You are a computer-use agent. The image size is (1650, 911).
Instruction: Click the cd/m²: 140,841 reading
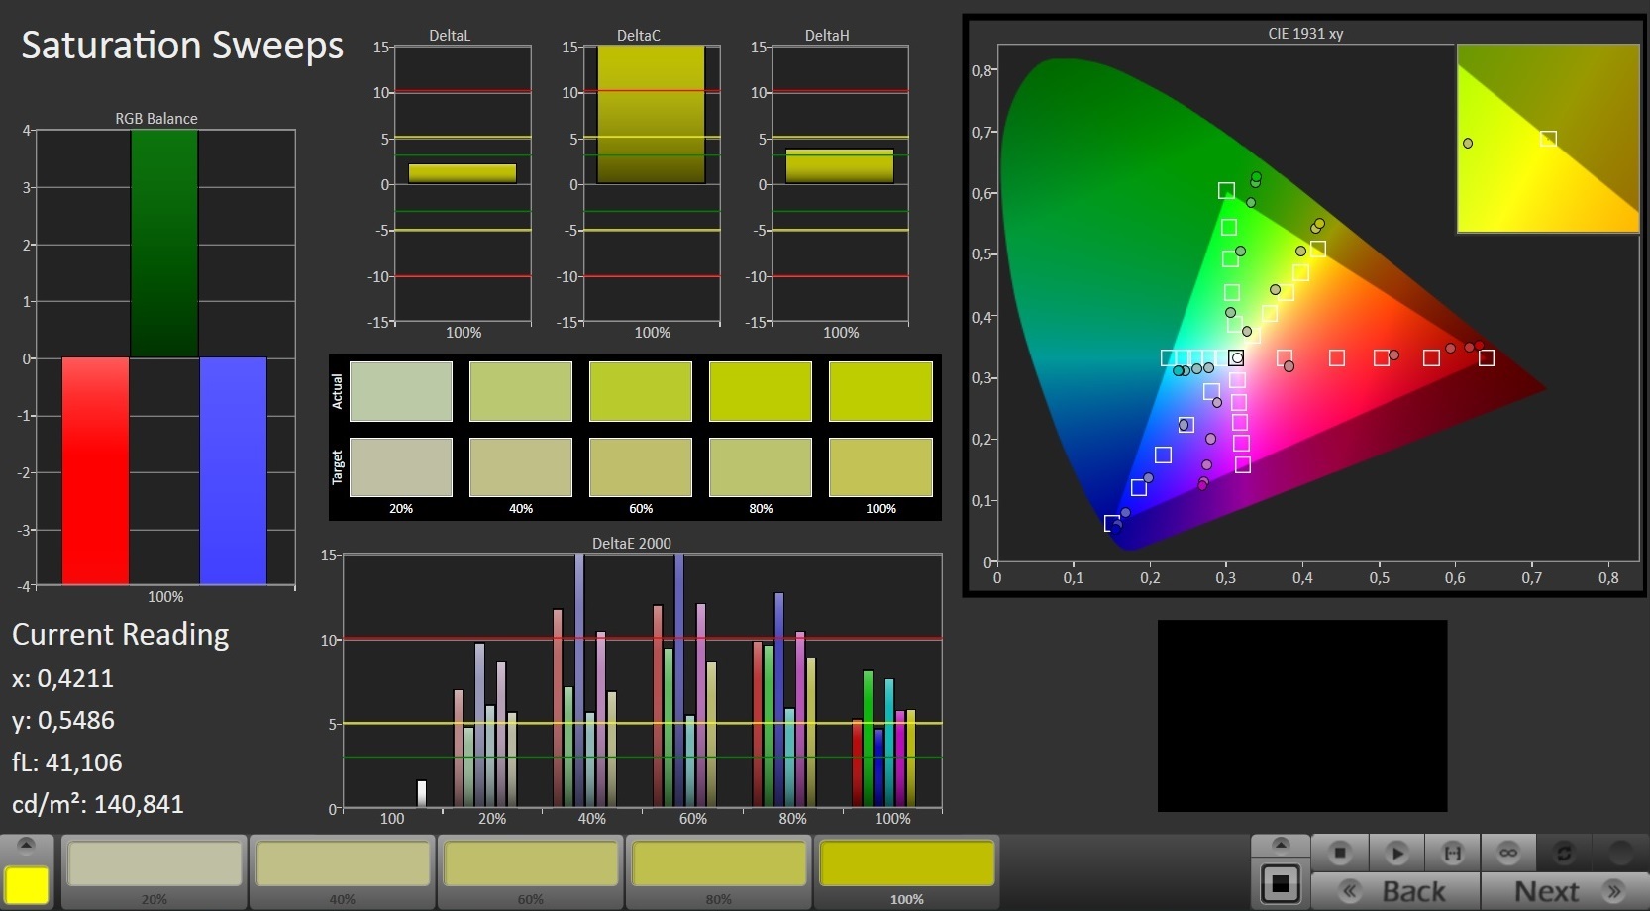point(98,804)
